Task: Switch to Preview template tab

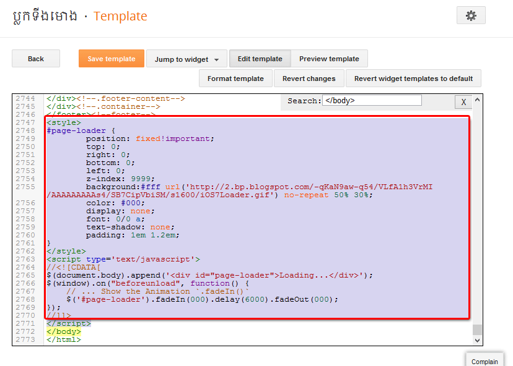Action: tap(329, 59)
